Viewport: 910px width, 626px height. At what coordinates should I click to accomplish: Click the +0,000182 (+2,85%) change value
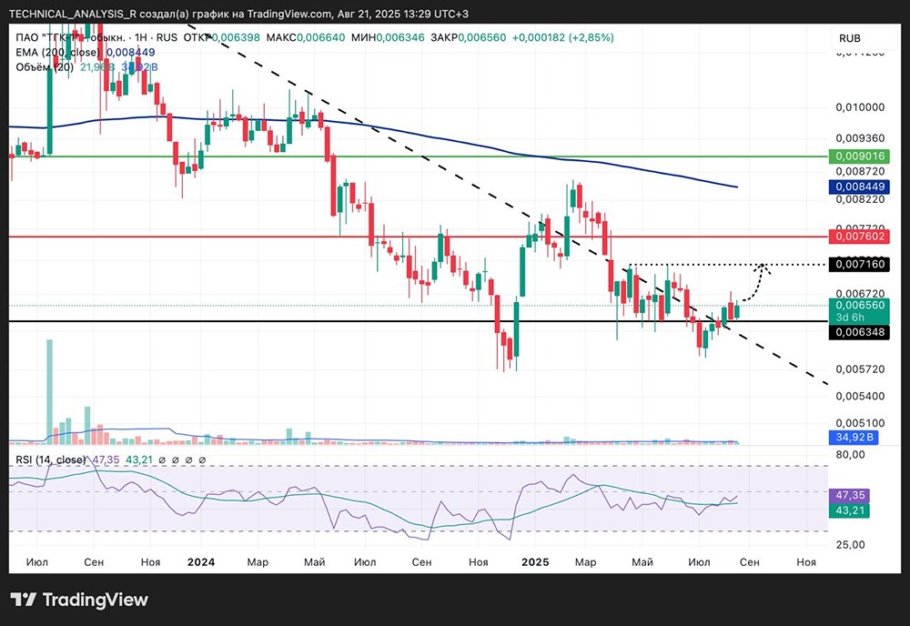pos(562,37)
